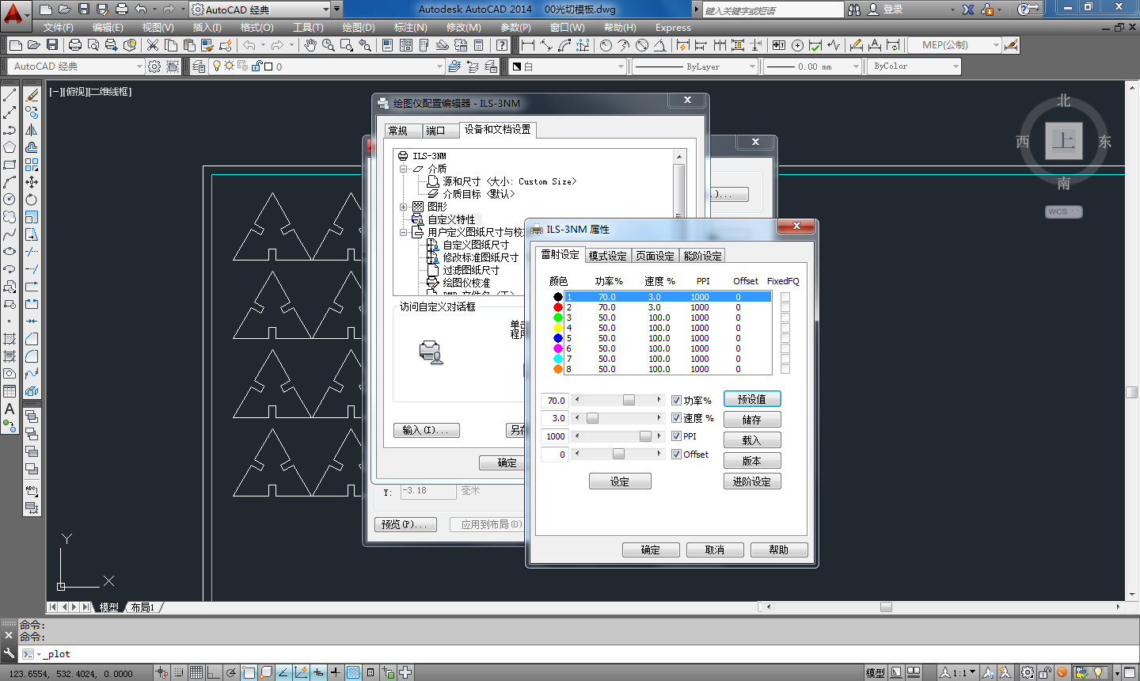Screen dimensions: 1140x681
Task: Select the Multiline Text tool
Action: click(9, 409)
